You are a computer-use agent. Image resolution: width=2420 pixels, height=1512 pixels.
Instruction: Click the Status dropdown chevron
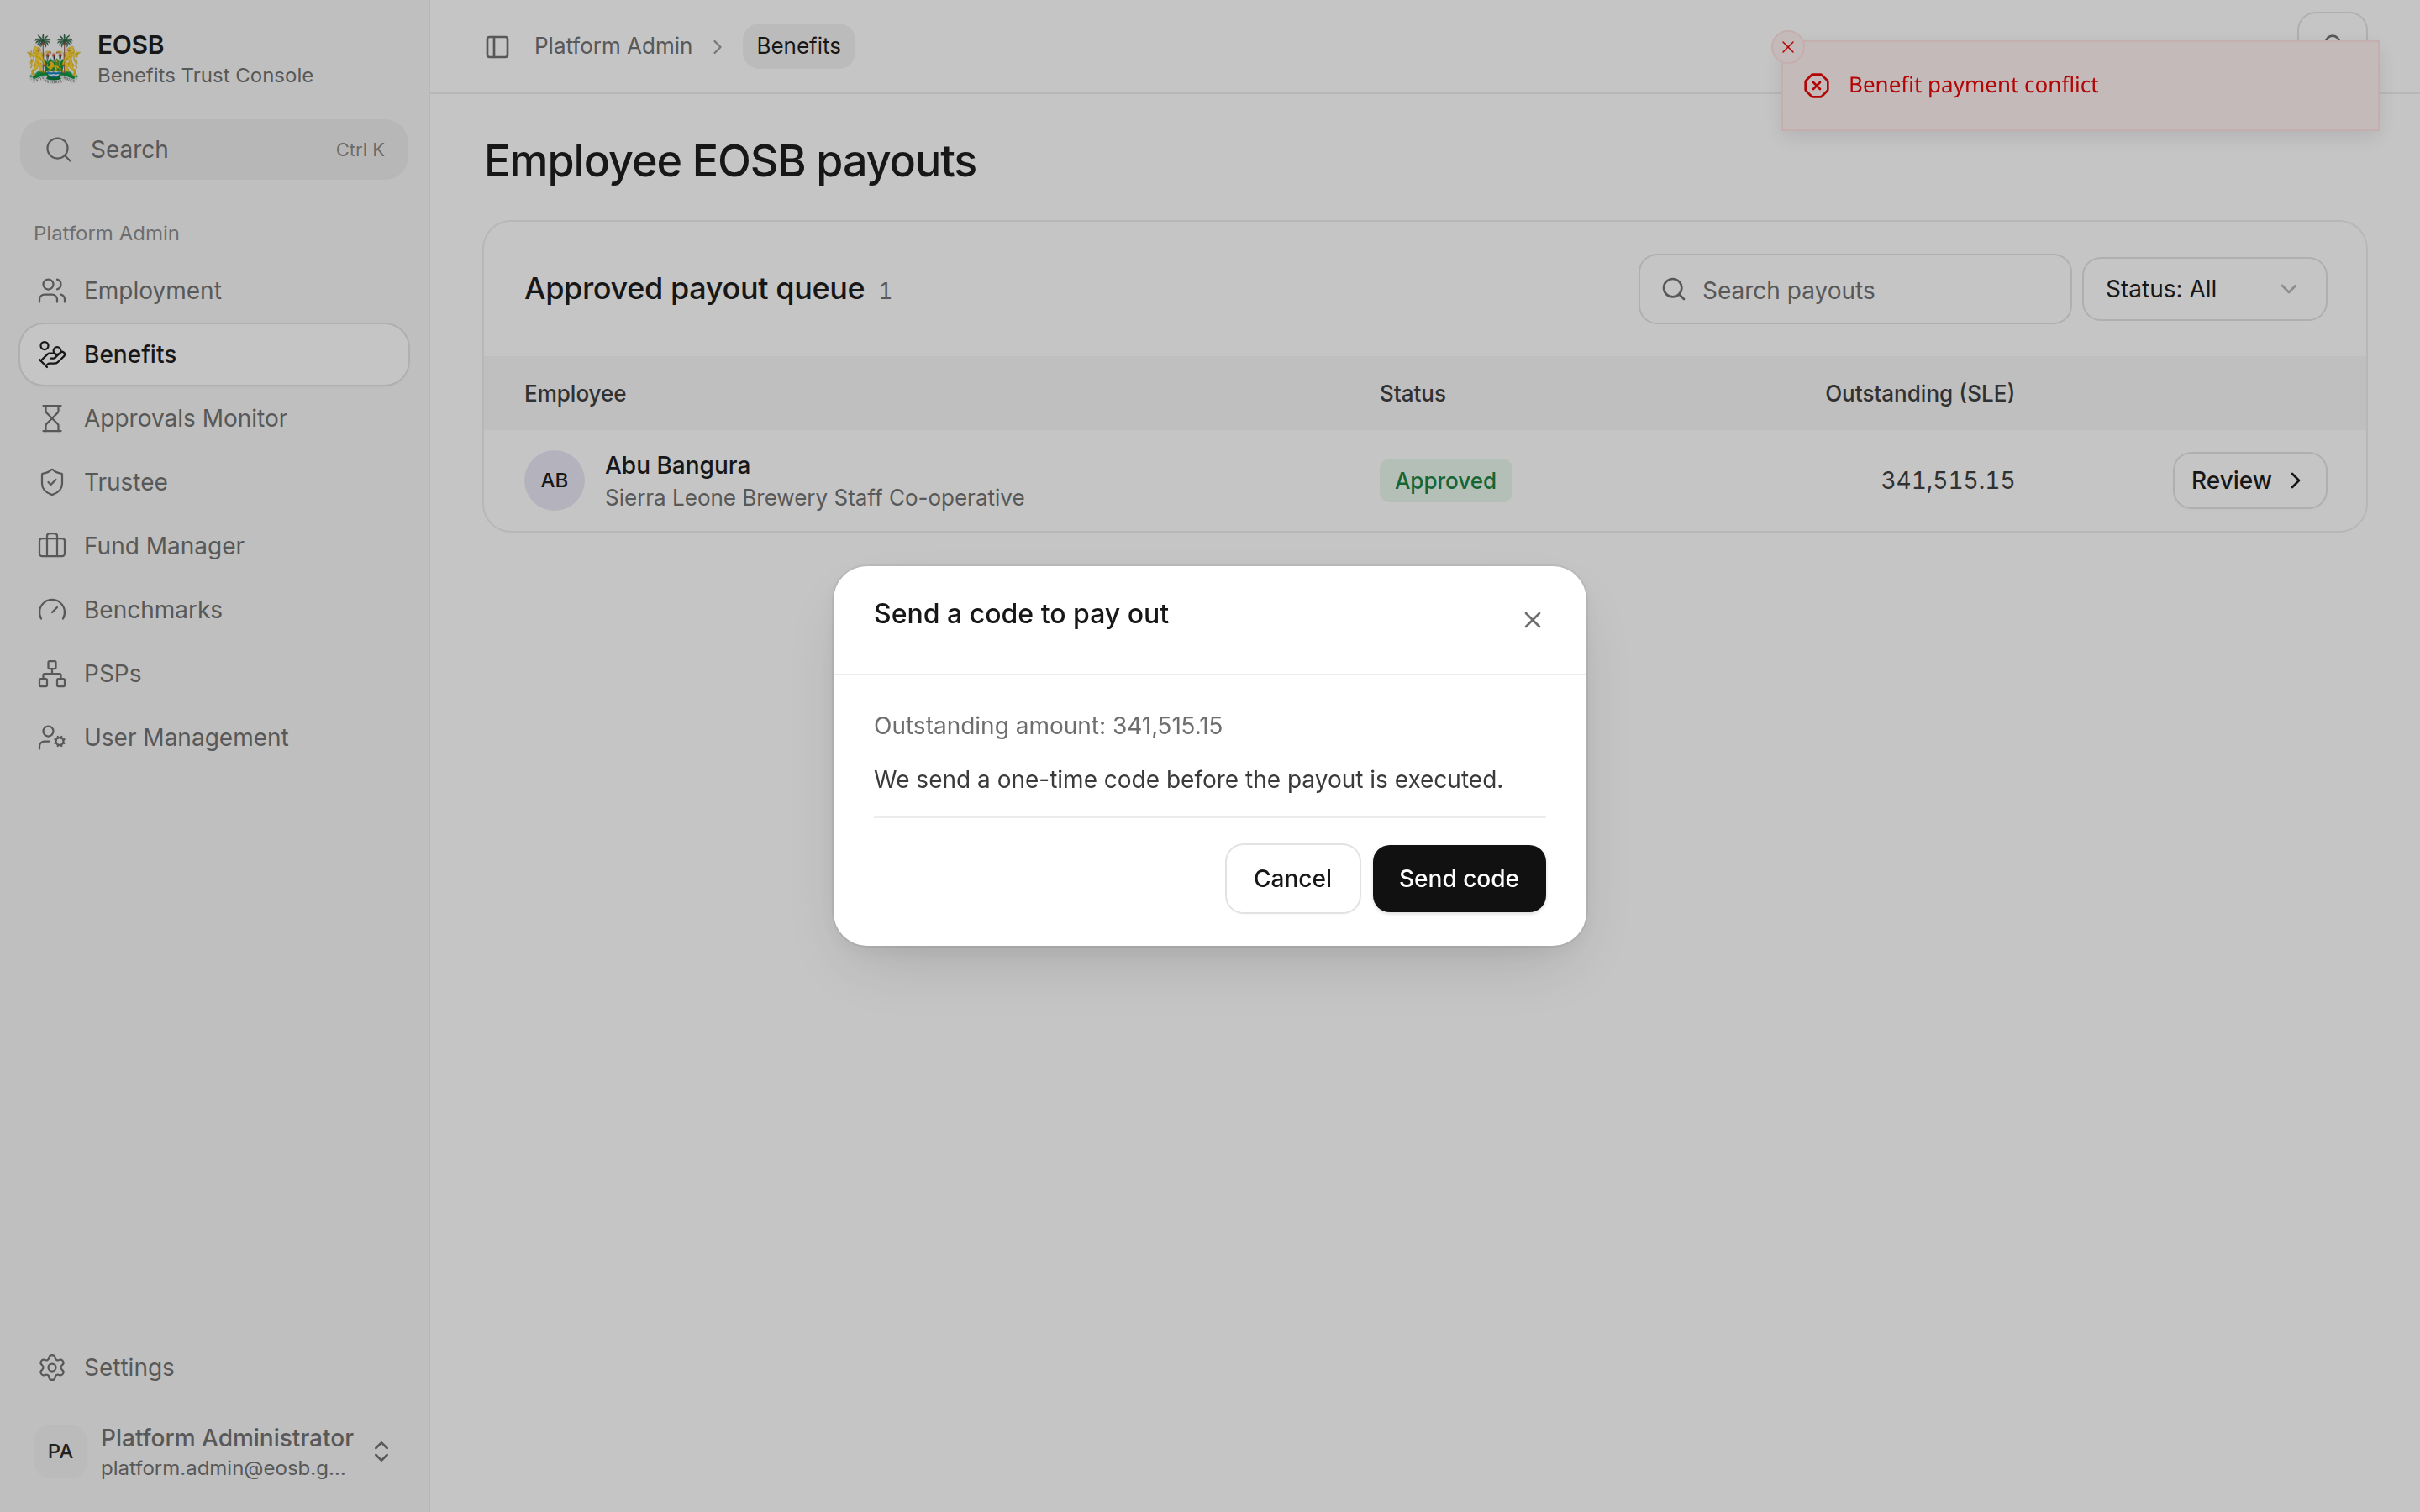click(x=2288, y=289)
